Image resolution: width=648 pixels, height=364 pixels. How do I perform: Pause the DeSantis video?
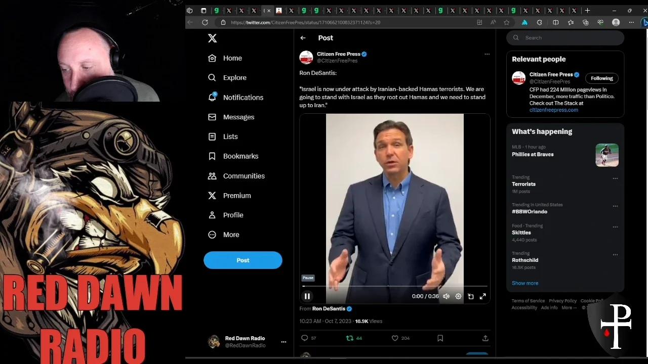(307, 296)
